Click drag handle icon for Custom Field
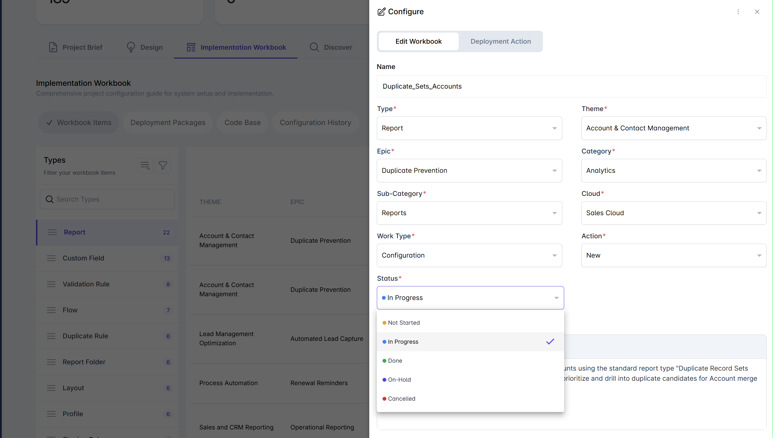 (51, 258)
